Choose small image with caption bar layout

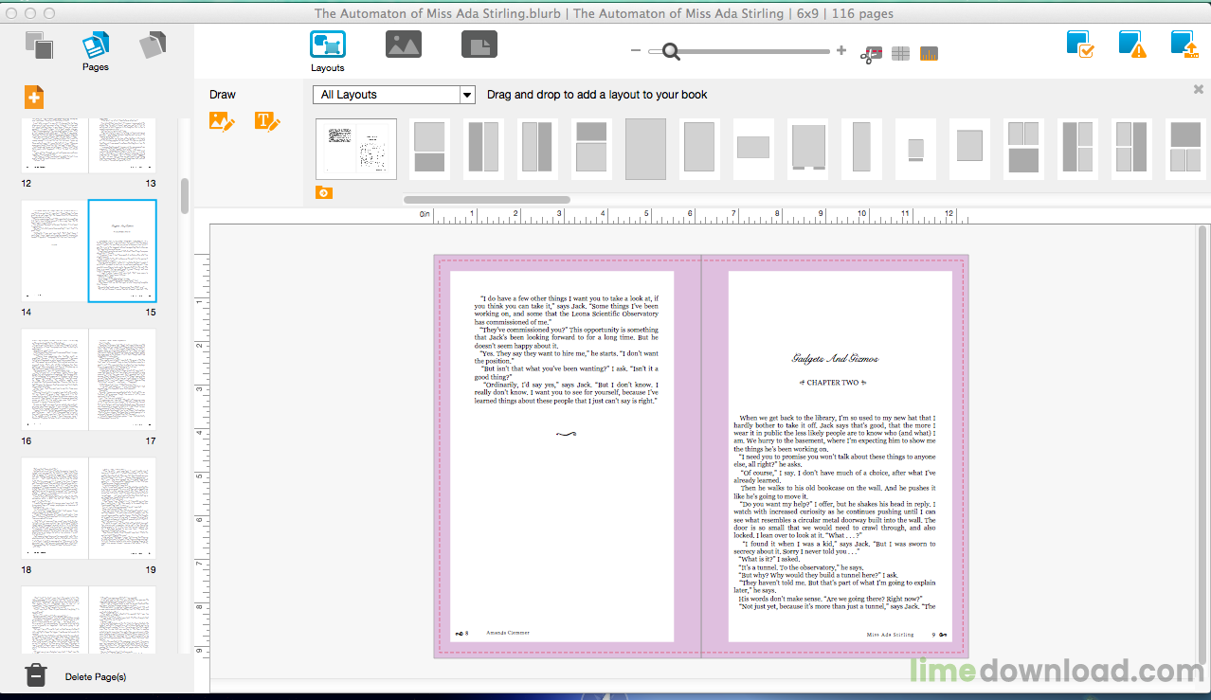pos(915,149)
